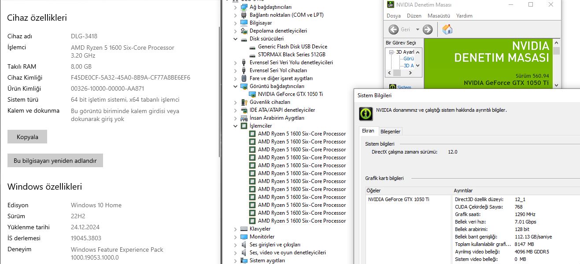
Task: Select the IDE ATA/ATAPI denetleyiciler icon
Action: pyautogui.click(x=244, y=110)
